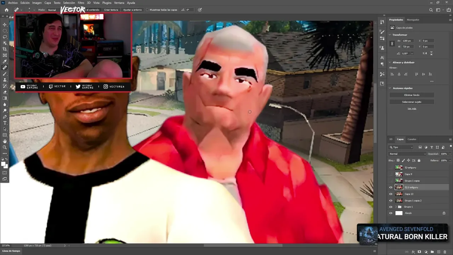Viewport: 453px width, 255px height.
Task: Flip horizontally in Transformar section
Action: point(425,53)
